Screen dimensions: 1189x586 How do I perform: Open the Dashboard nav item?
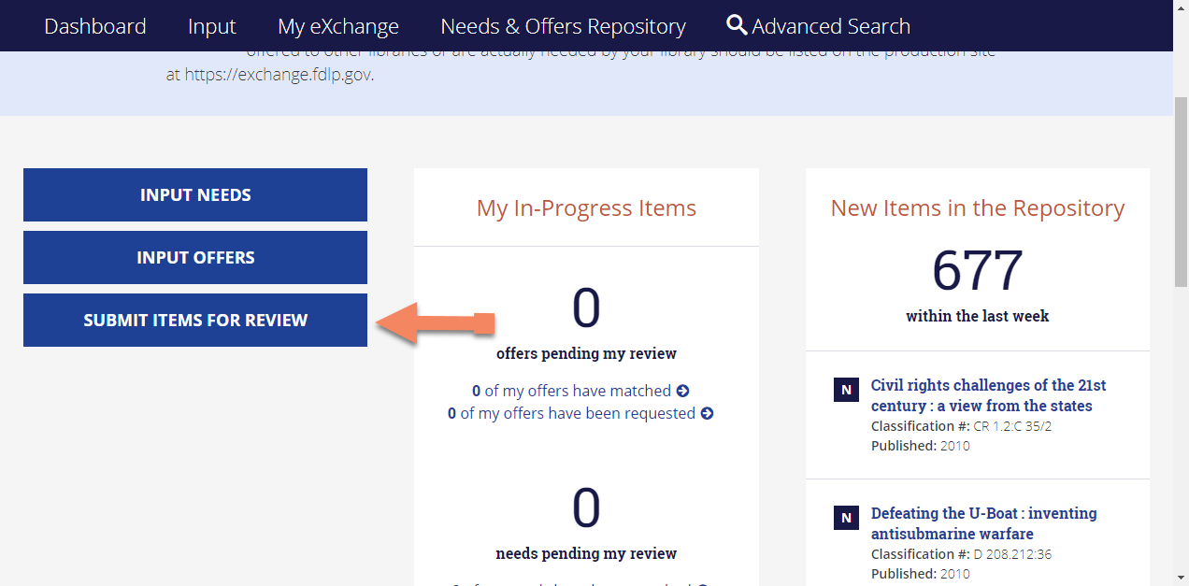point(95,26)
